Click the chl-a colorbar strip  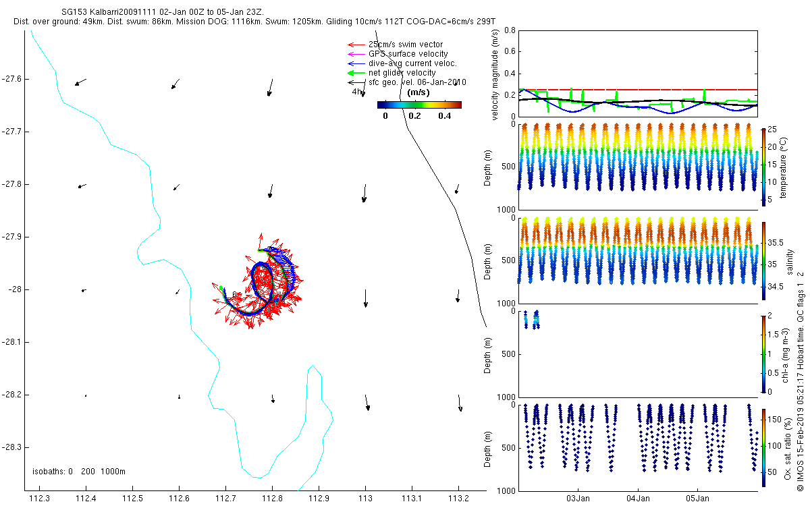[763, 355]
